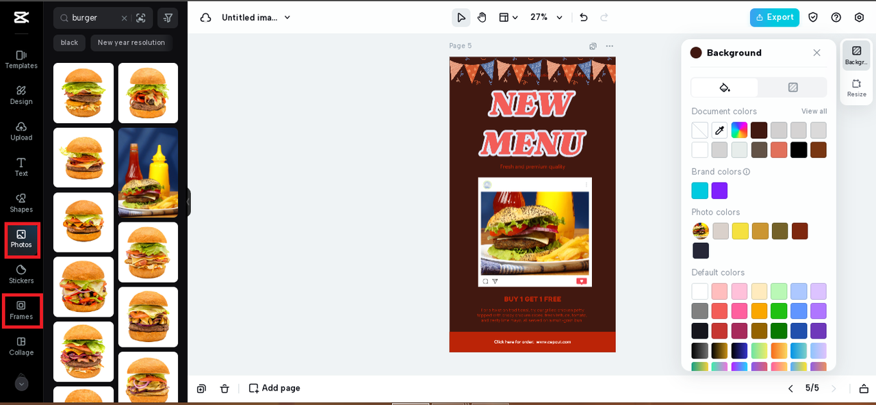The image size is (876, 405).
Task: Clear the burger search text
Action: pos(124,18)
